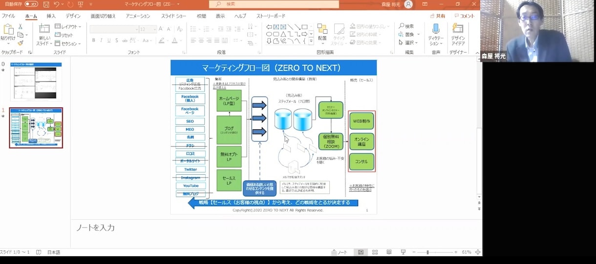Screen dimensions: 596x264
Task: Toggle Underline formatting
Action: click(109, 41)
